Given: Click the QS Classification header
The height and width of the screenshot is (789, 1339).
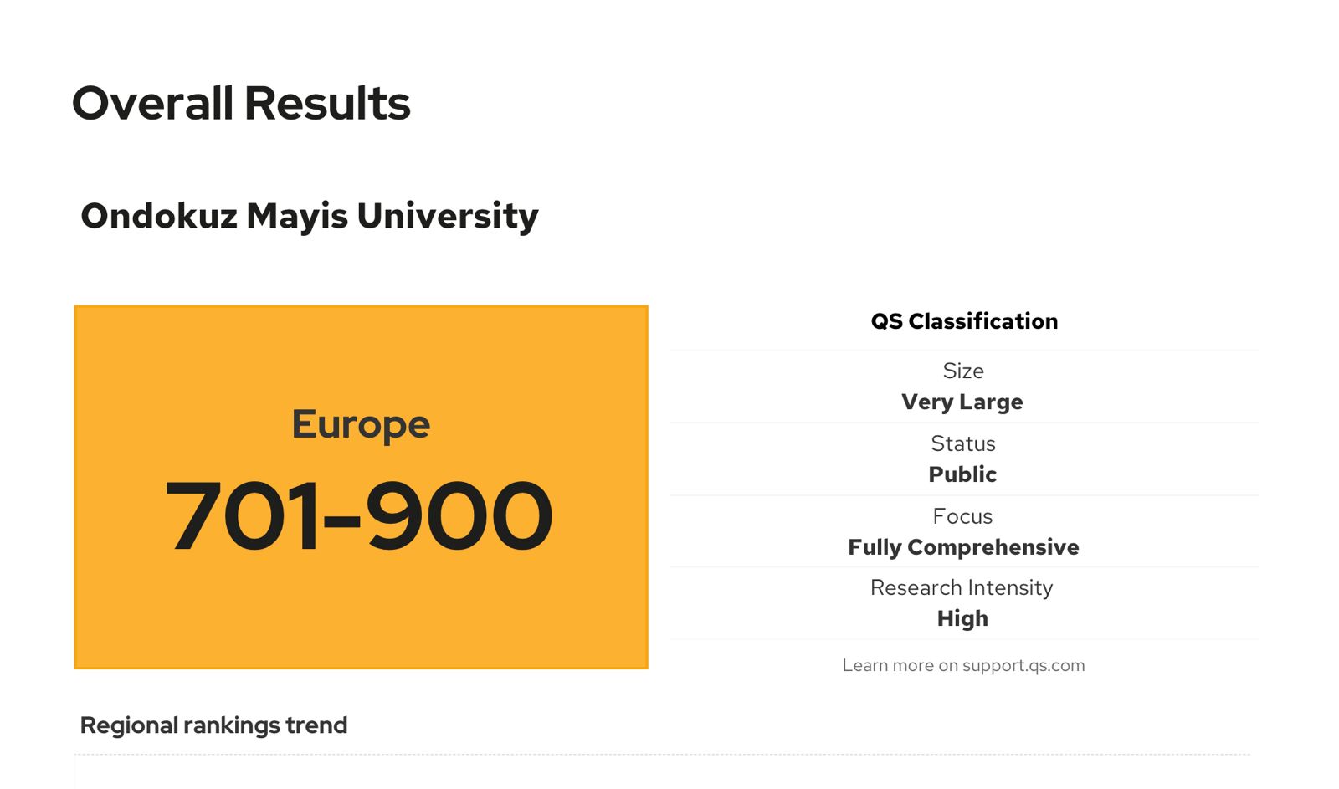Looking at the screenshot, I should coord(964,321).
